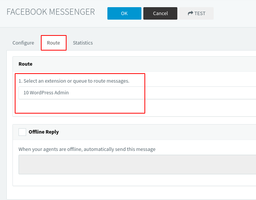Open the extension or queue dropdown
Screen dimensions: 256x200
137,93
